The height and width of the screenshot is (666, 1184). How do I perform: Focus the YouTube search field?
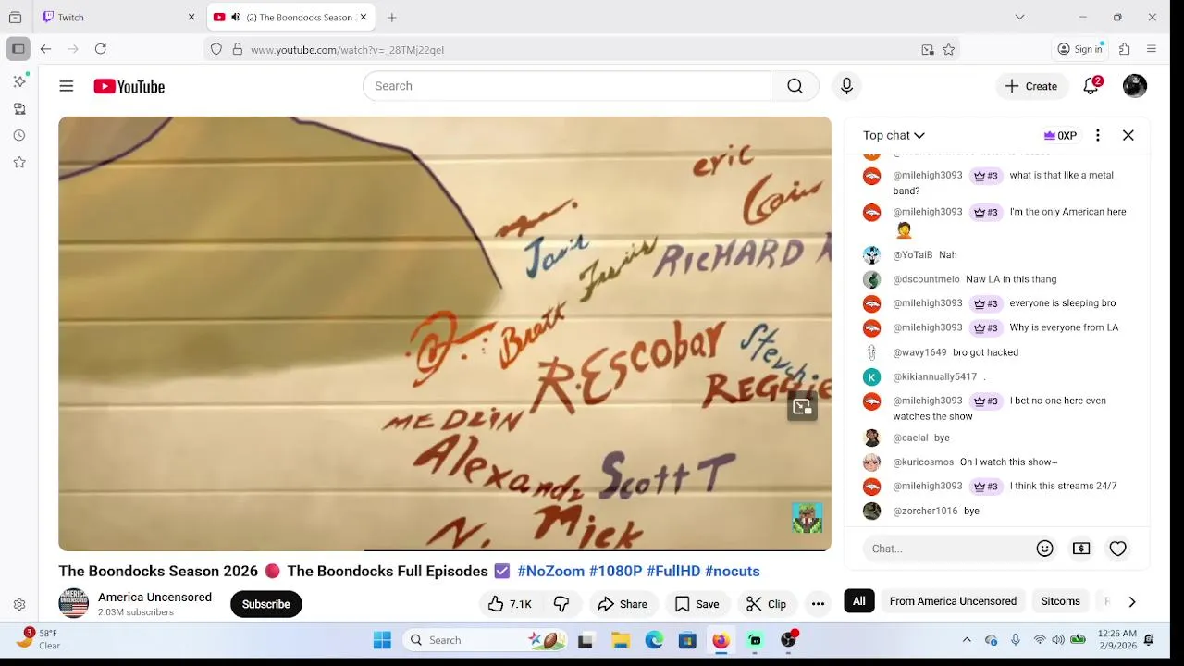coord(566,86)
